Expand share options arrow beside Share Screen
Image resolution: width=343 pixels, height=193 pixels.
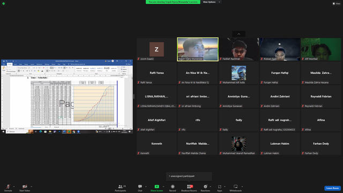(163, 187)
